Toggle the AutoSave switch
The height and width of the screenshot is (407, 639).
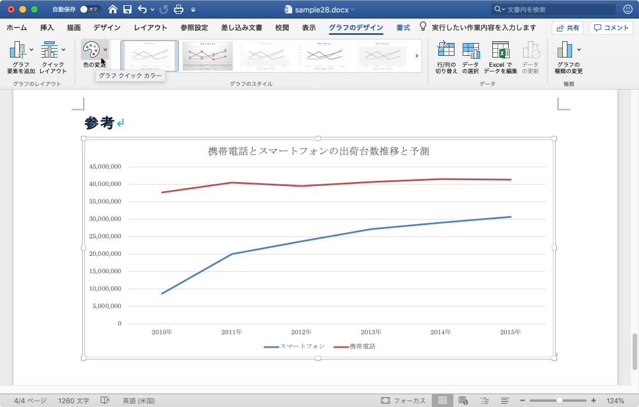[x=91, y=9]
